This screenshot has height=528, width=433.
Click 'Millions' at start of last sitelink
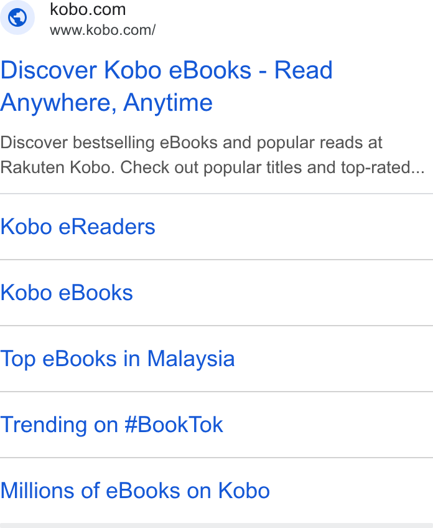(x=37, y=491)
